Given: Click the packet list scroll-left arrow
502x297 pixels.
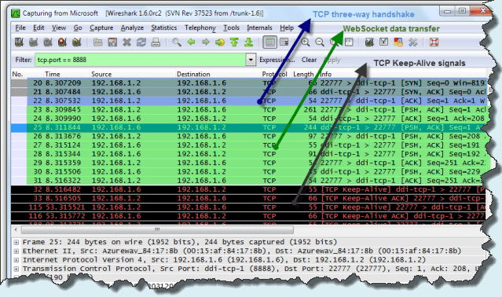Looking at the screenshot, I should point(16,229).
